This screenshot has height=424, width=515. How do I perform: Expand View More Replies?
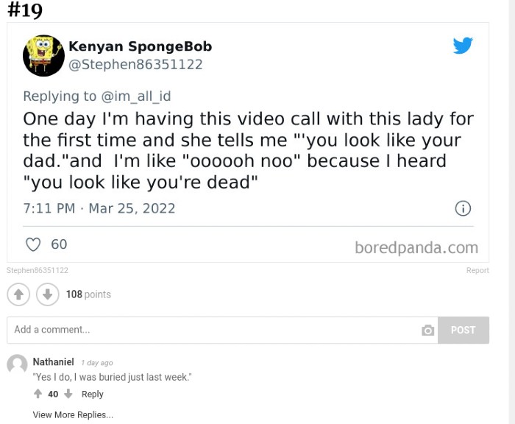pos(73,414)
